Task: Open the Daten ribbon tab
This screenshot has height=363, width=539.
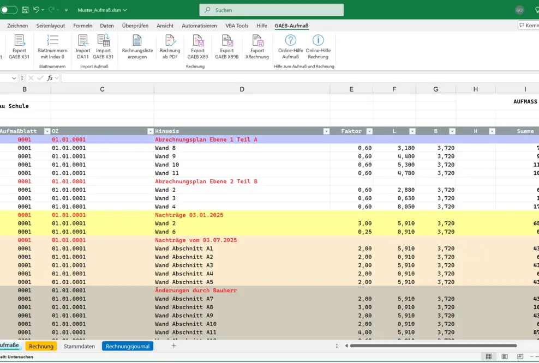Action: (x=107, y=26)
